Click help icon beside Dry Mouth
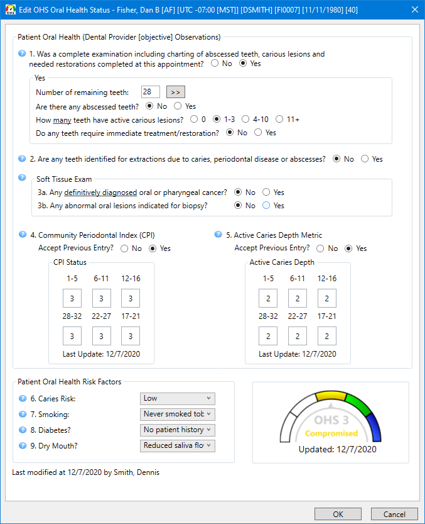Image resolution: width=425 pixels, height=524 pixels. (22, 445)
